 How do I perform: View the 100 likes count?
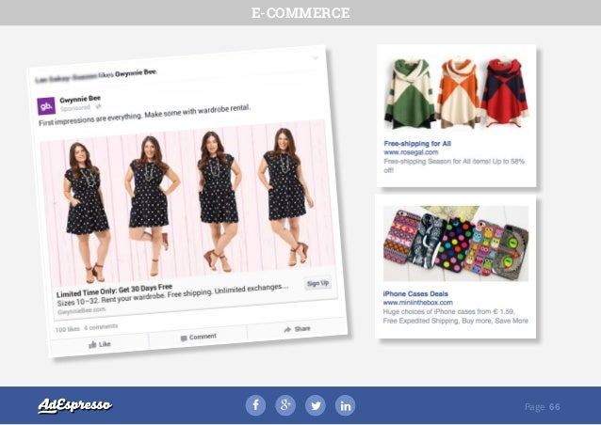click(x=68, y=329)
